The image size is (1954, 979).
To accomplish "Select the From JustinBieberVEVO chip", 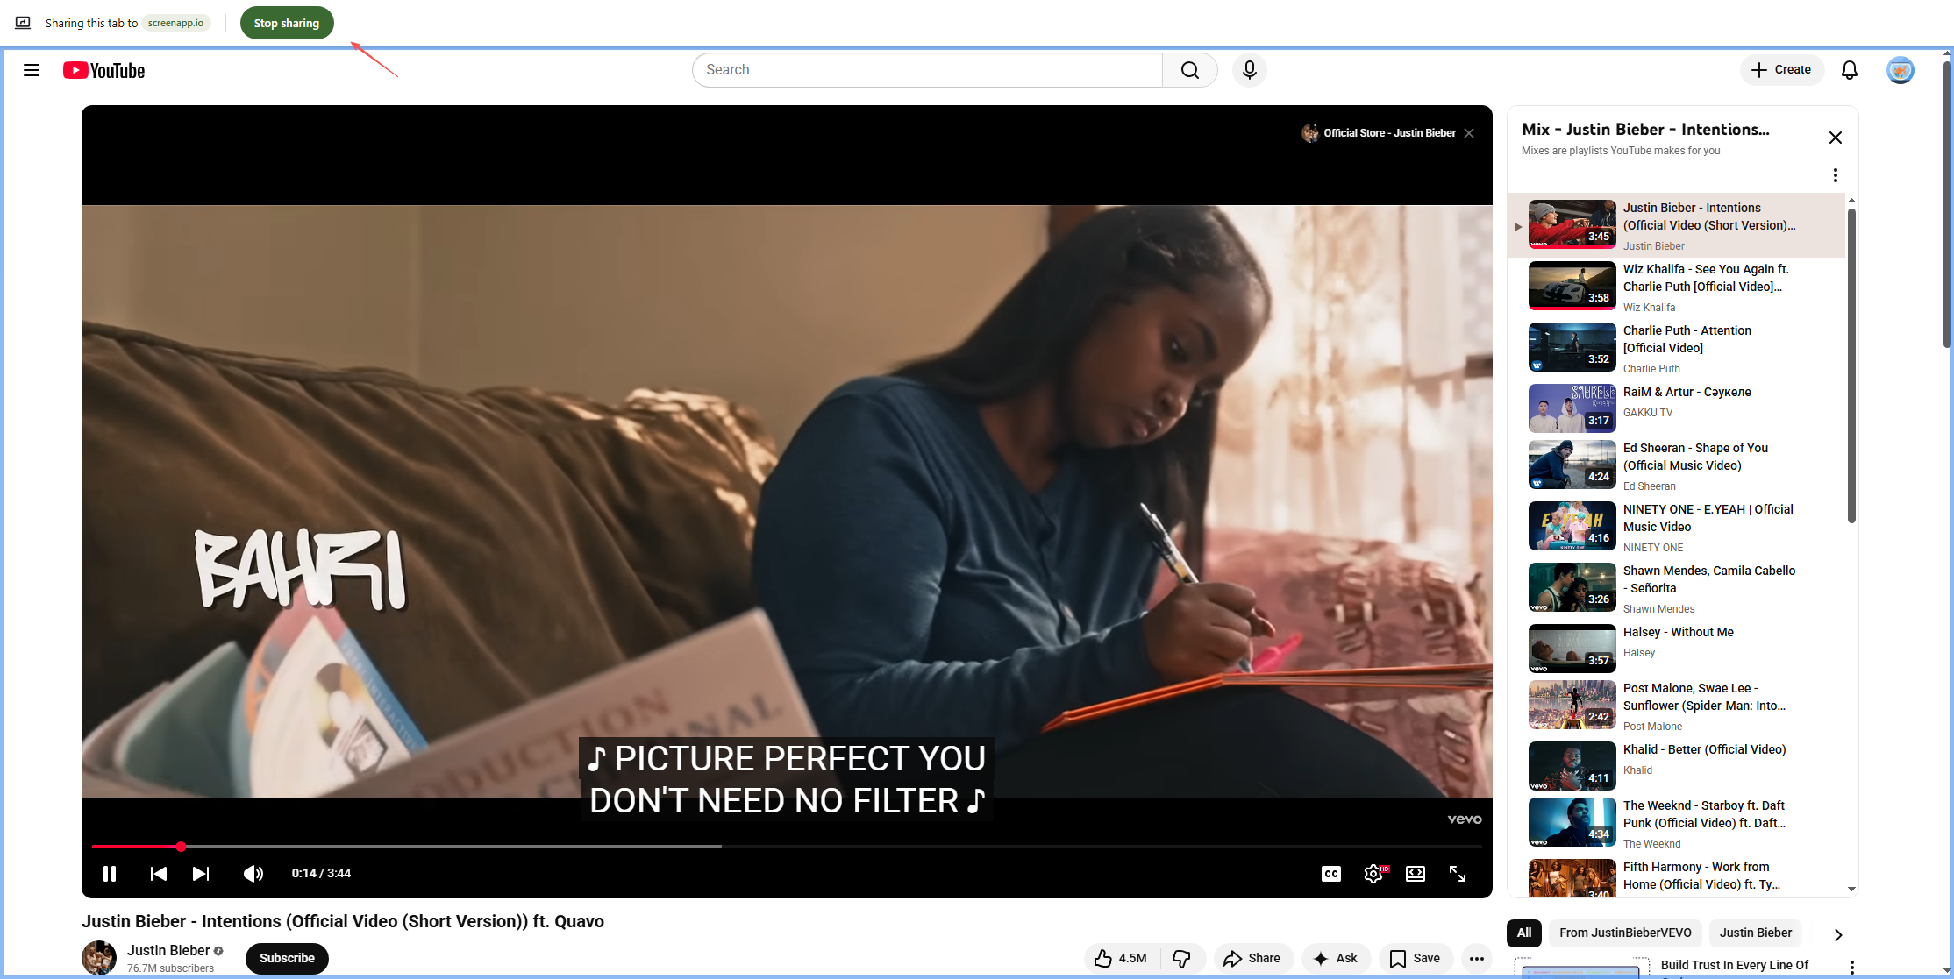I will 1625,933.
